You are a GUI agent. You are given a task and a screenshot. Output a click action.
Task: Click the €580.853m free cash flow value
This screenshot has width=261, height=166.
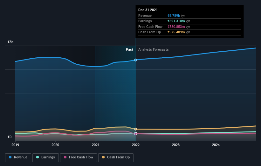[176, 27]
